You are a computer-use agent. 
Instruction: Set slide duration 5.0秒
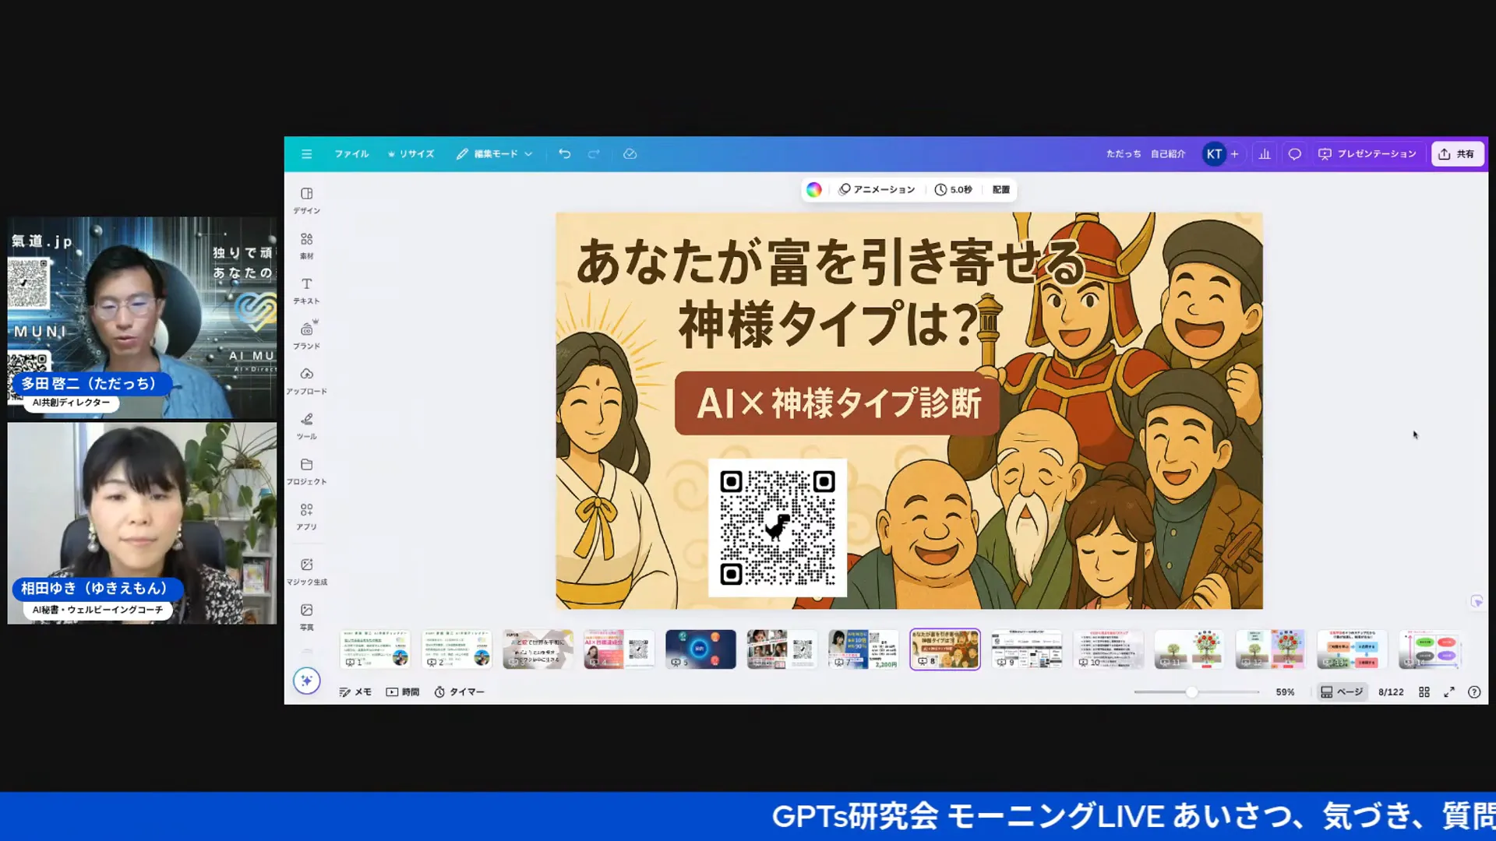(954, 189)
